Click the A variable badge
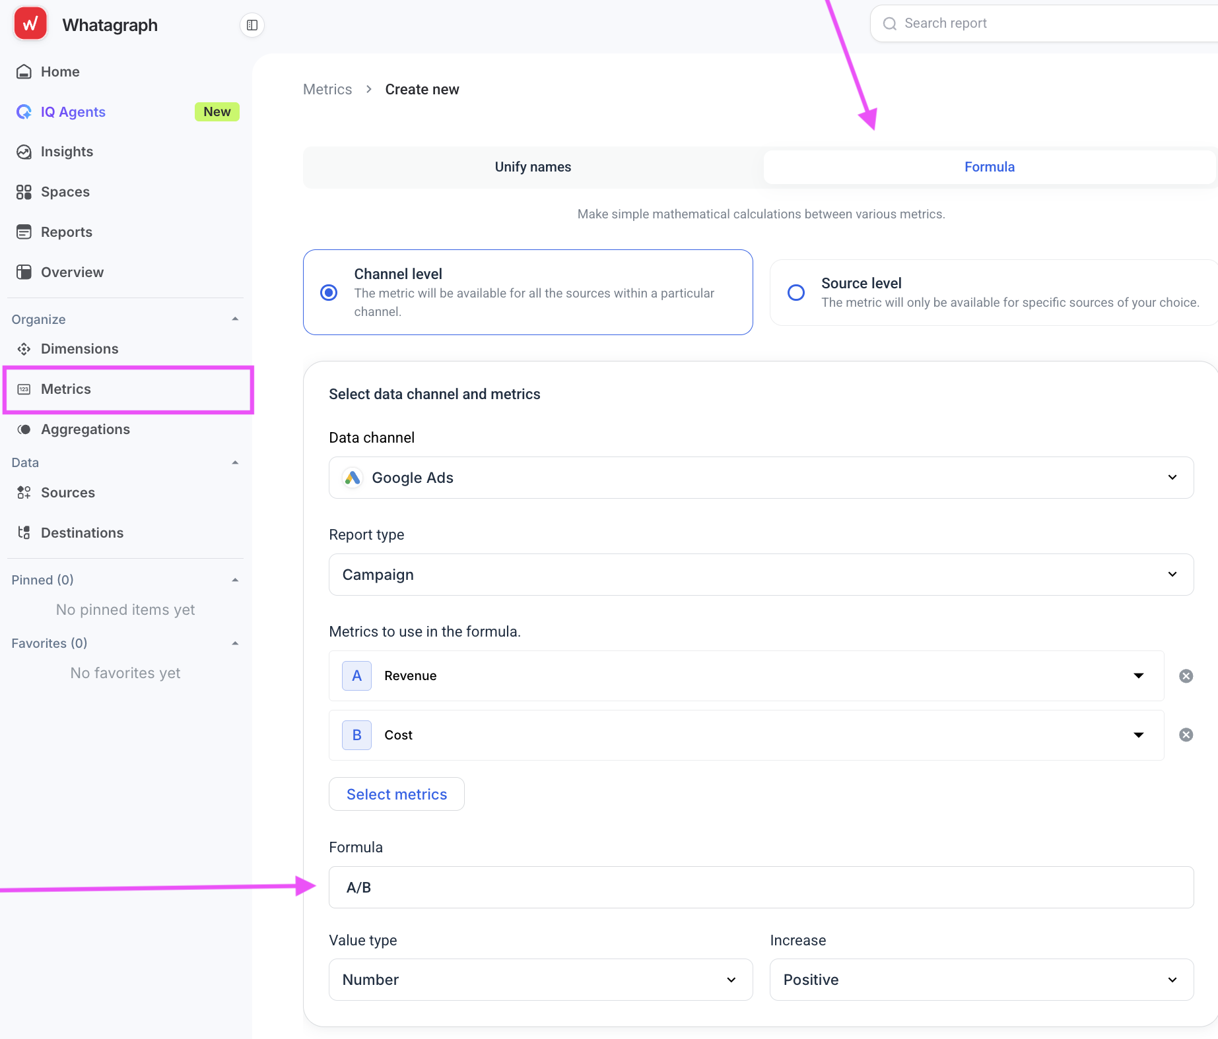This screenshot has width=1218, height=1039. click(356, 676)
